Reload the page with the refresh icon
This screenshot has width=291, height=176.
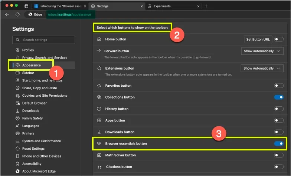[x=18, y=14]
